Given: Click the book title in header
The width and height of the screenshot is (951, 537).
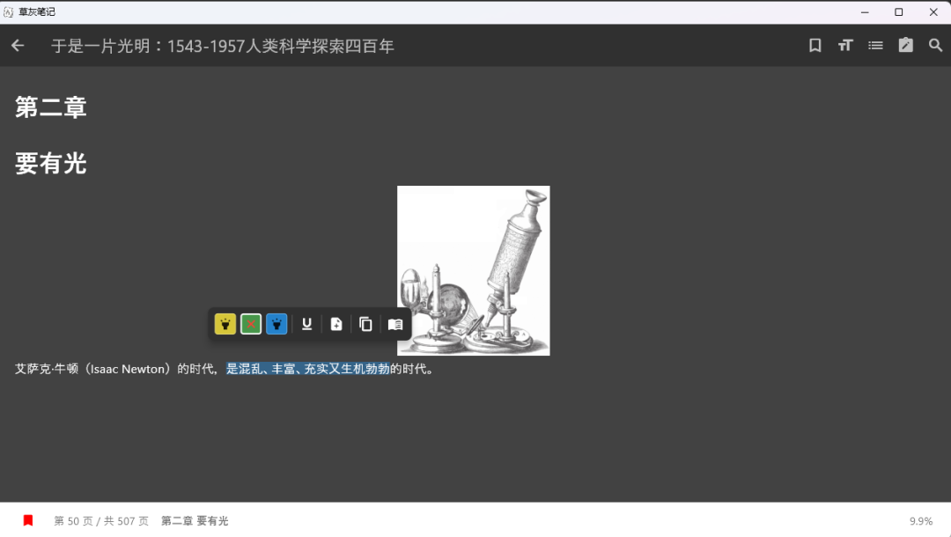Looking at the screenshot, I should (223, 46).
